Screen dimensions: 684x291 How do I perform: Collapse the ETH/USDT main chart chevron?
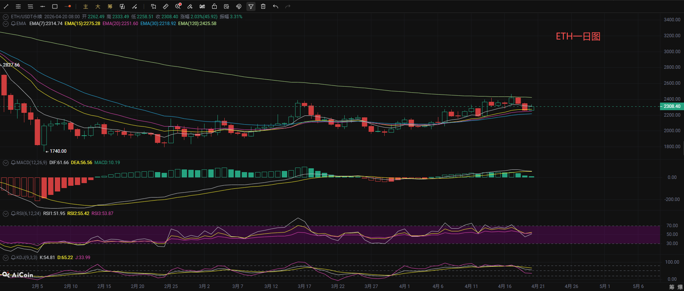pos(6,17)
